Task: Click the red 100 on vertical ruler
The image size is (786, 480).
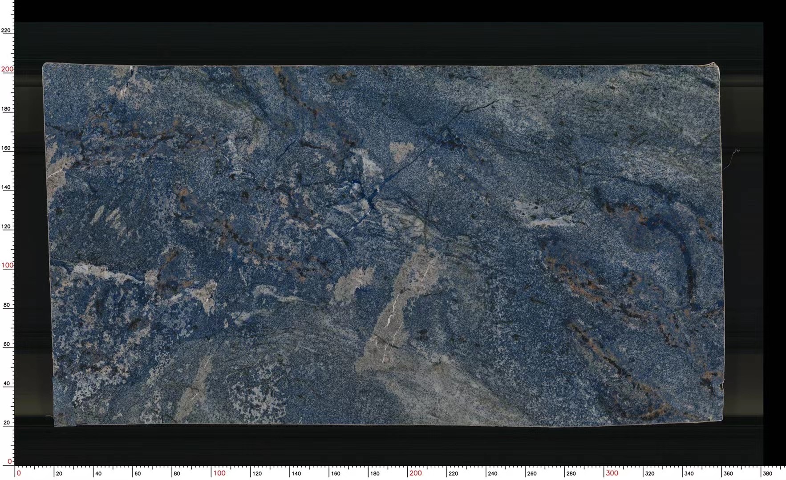Action: click(7, 265)
